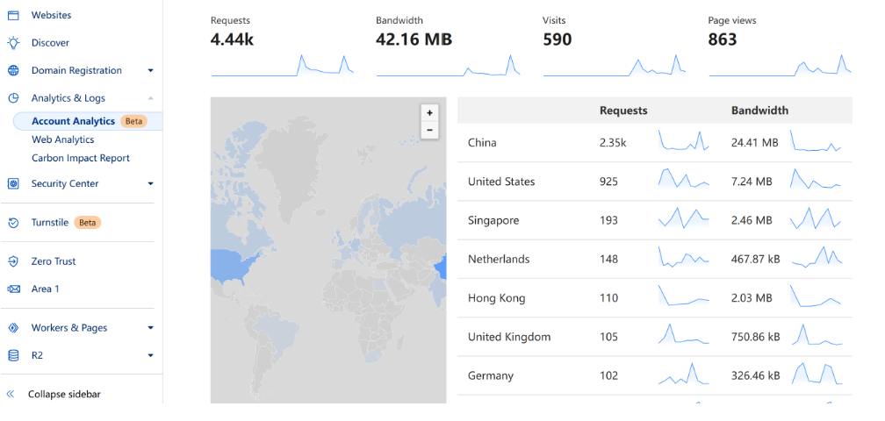
Task: Click the R2 database icon
Action: click(x=13, y=355)
